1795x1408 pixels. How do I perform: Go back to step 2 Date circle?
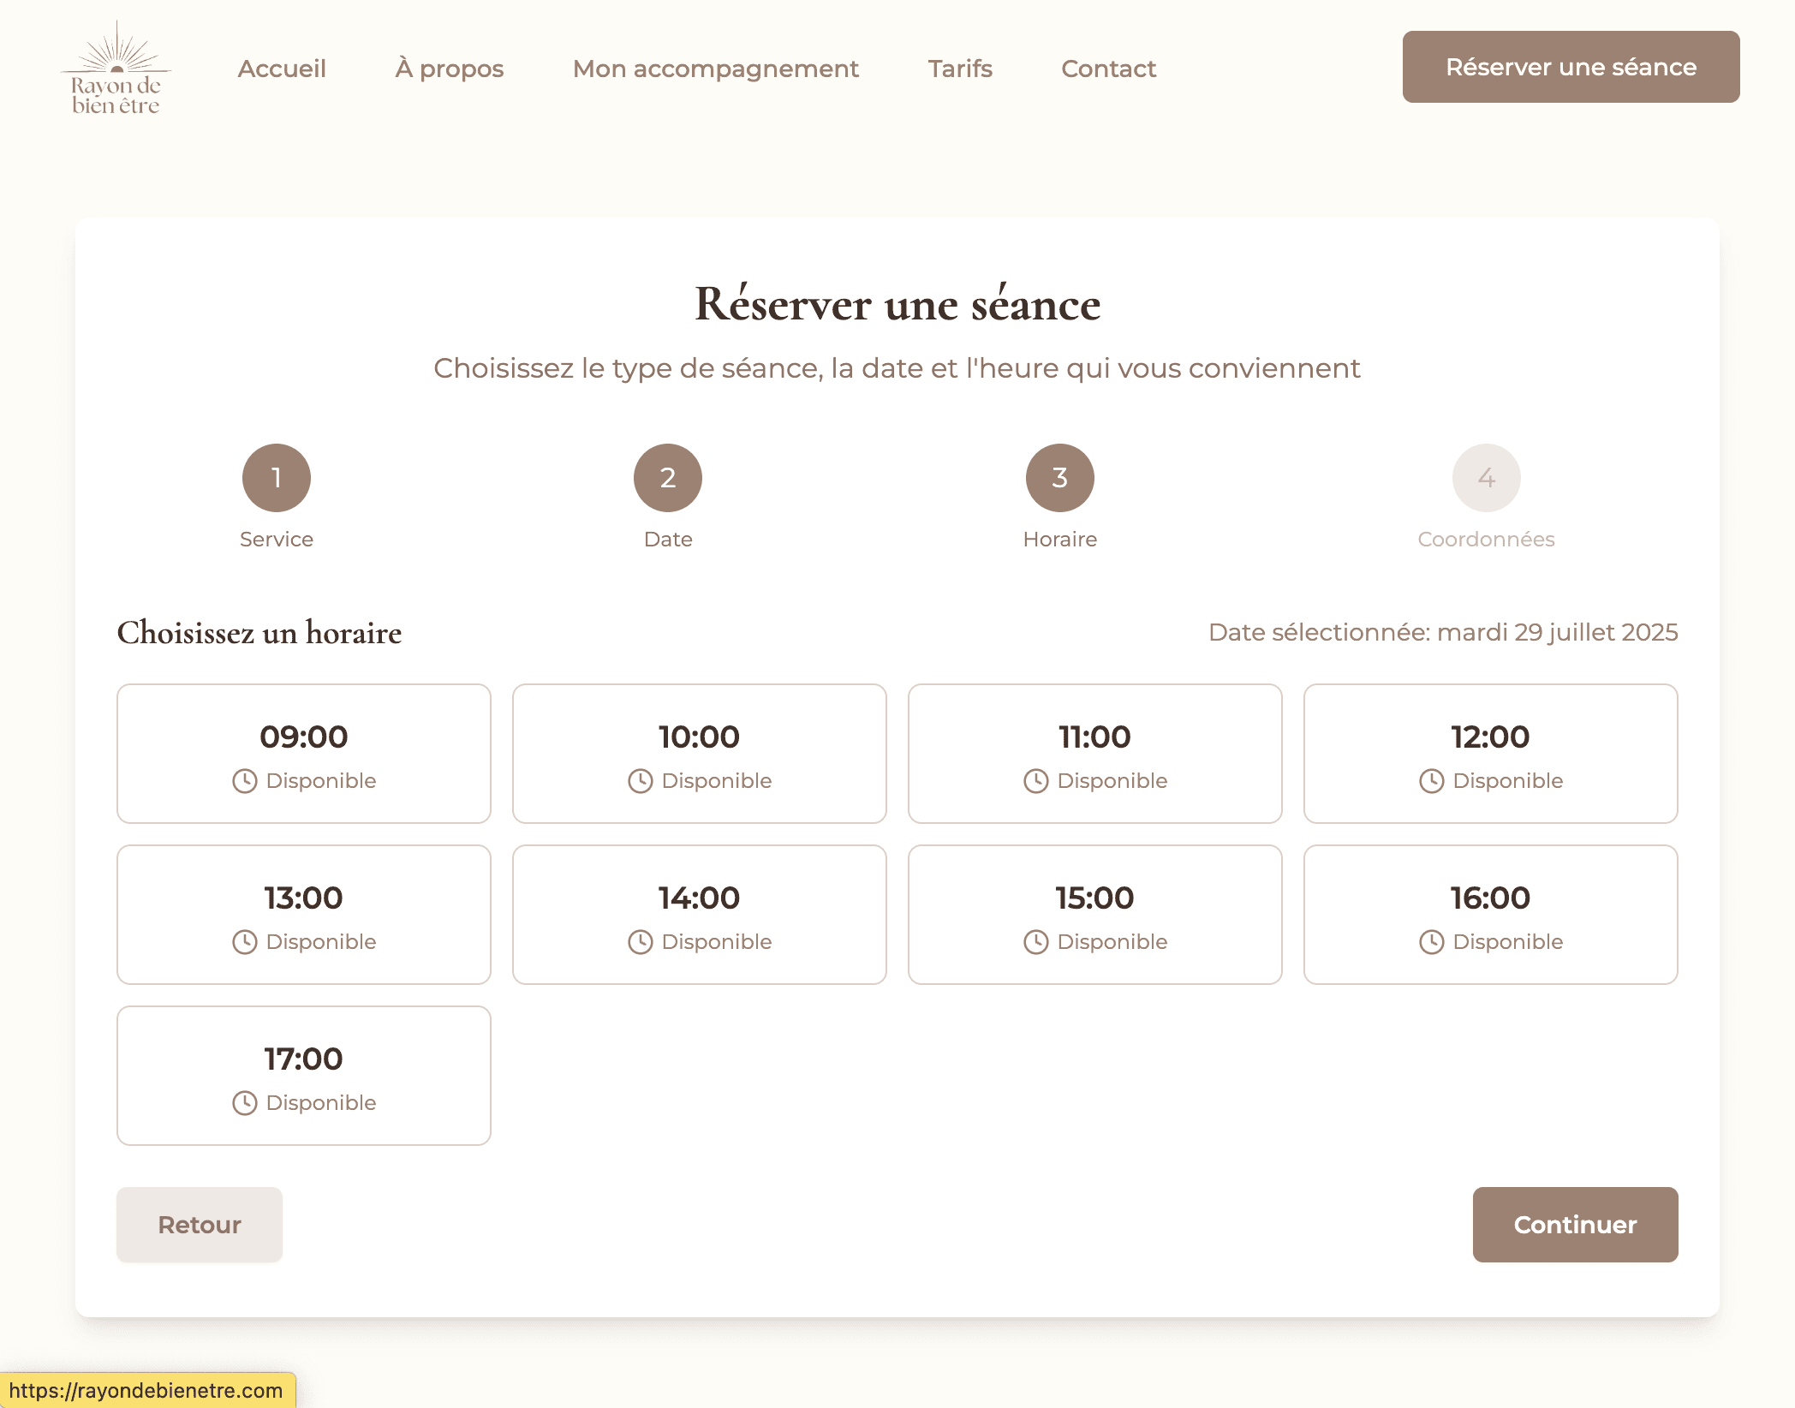668,478
